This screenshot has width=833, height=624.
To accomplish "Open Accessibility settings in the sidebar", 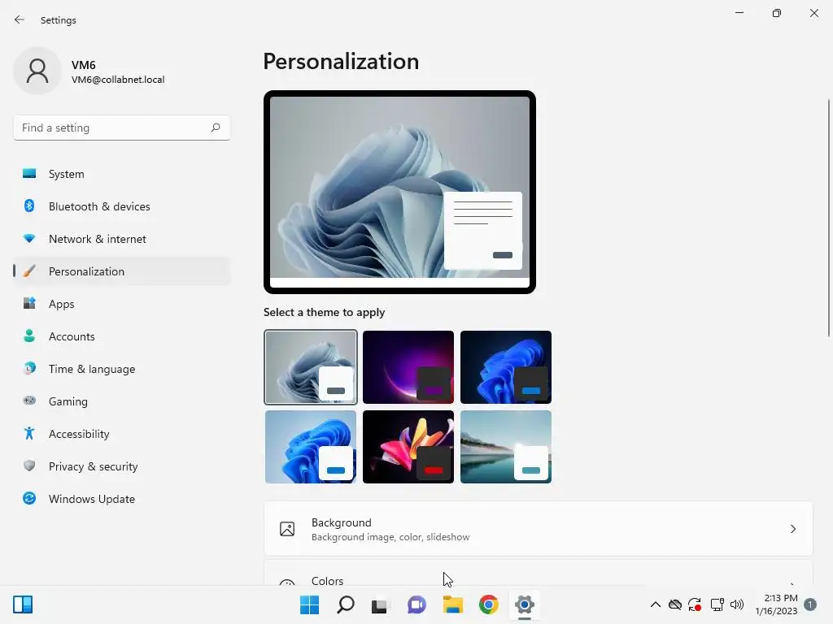I will point(122,434).
